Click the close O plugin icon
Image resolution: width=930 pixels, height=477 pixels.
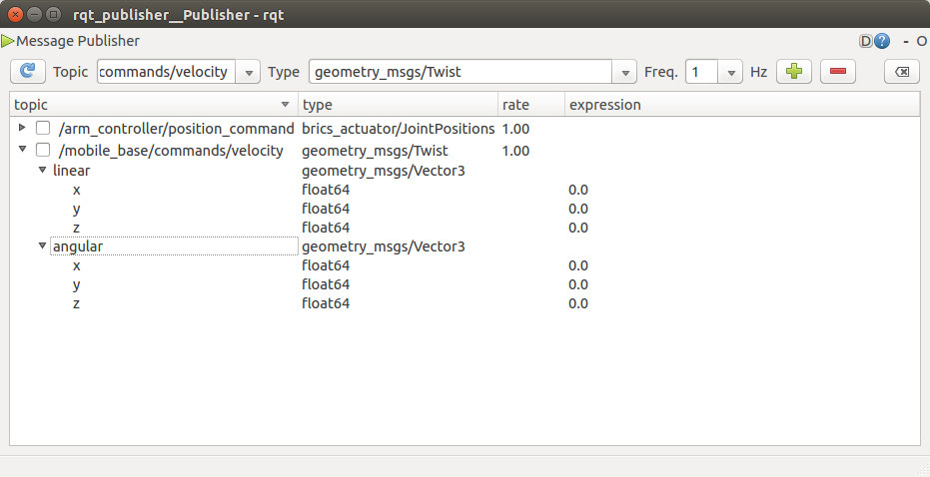click(x=921, y=41)
